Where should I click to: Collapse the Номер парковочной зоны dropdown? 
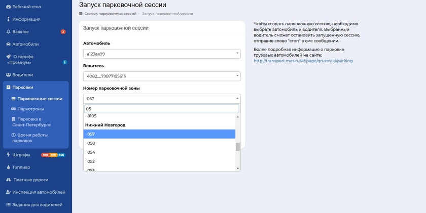click(x=162, y=99)
